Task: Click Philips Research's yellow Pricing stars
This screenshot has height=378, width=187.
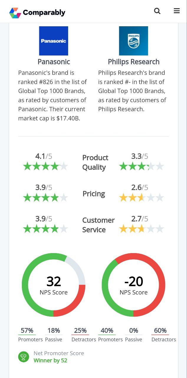Action: [x=142, y=198]
